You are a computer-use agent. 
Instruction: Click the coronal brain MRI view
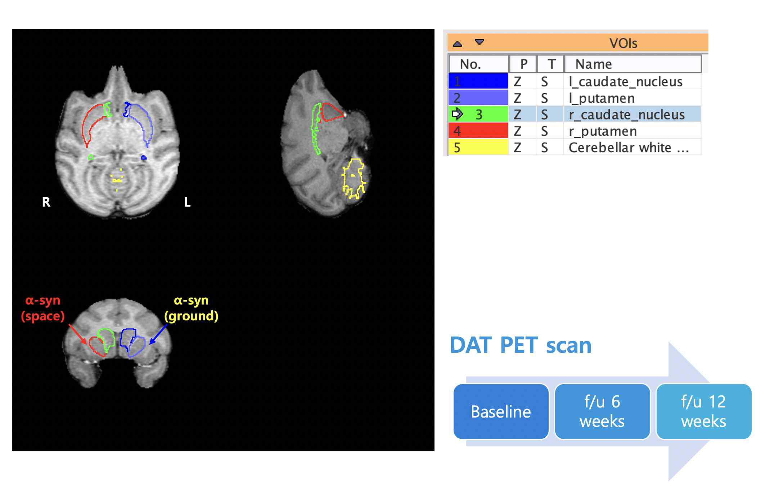[117, 343]
